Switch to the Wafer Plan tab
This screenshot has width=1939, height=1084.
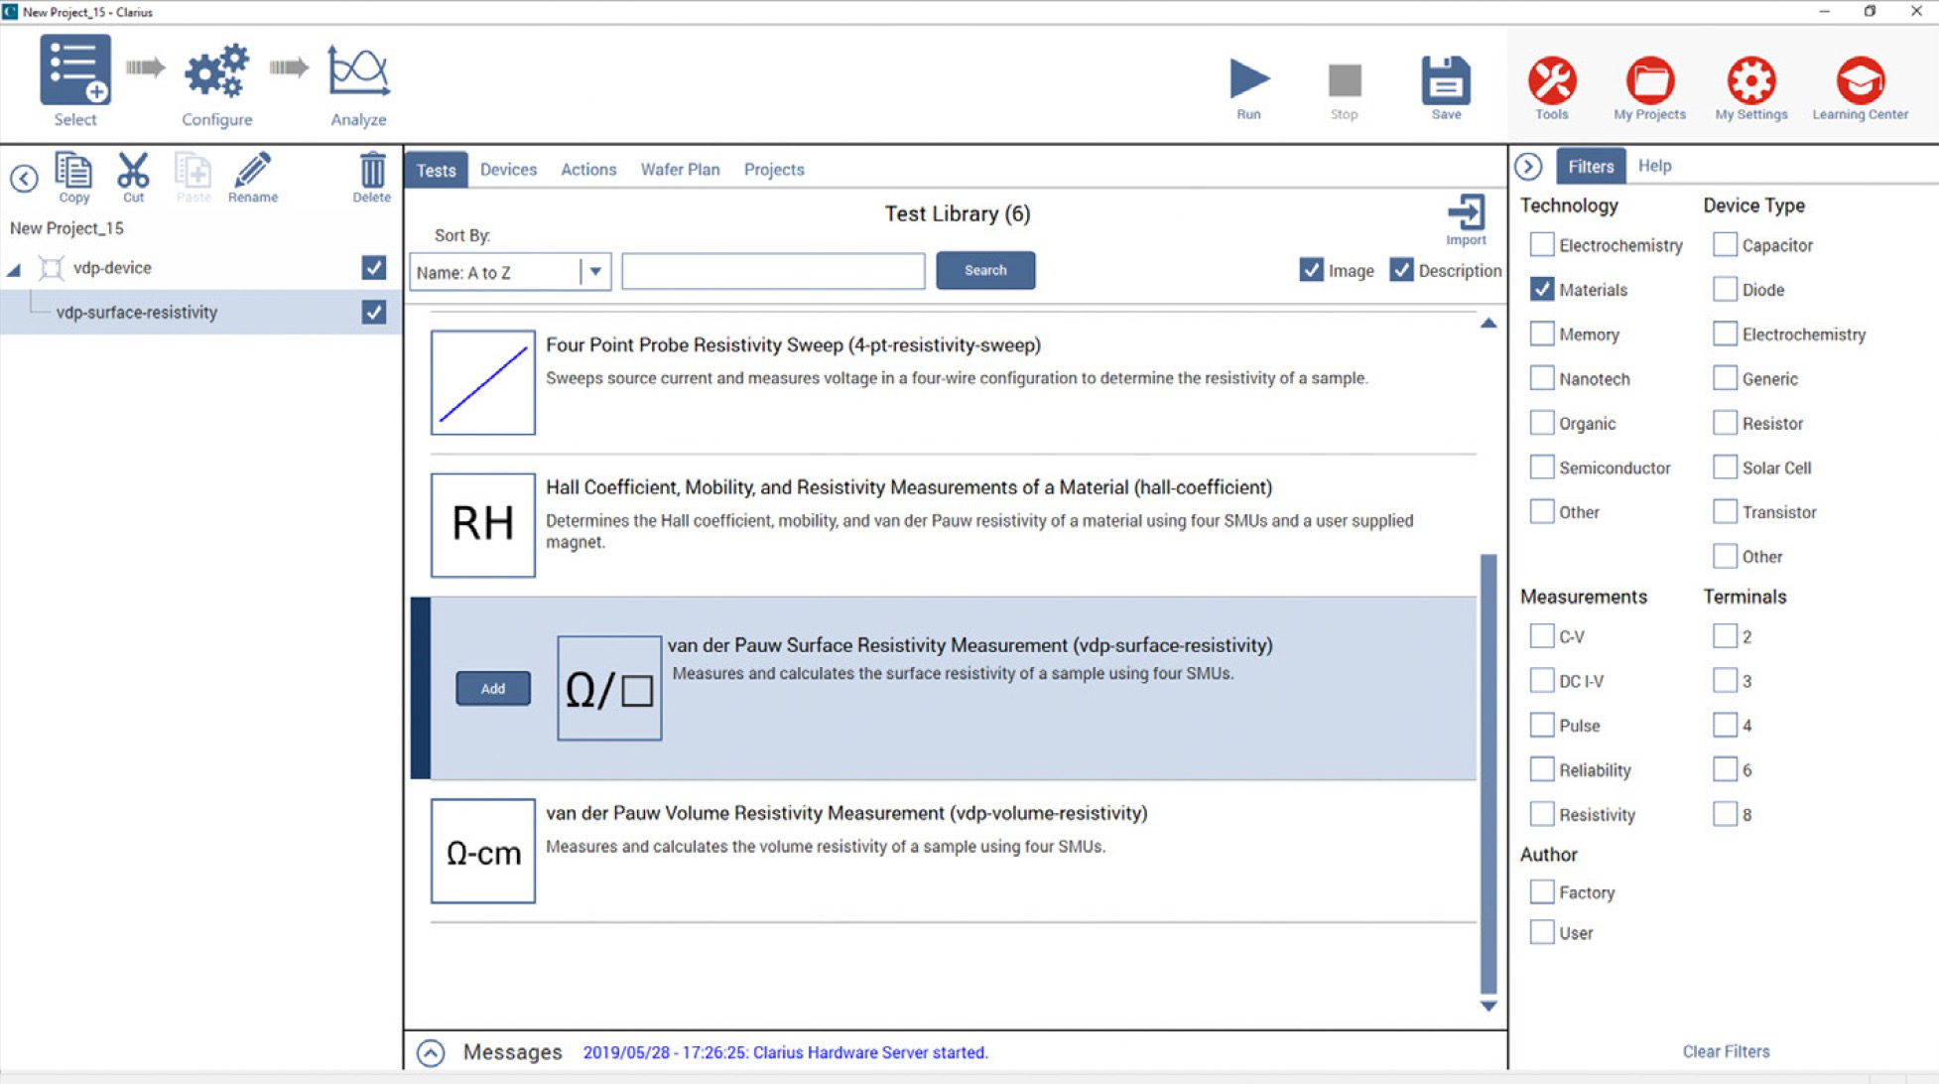[679, 169]
